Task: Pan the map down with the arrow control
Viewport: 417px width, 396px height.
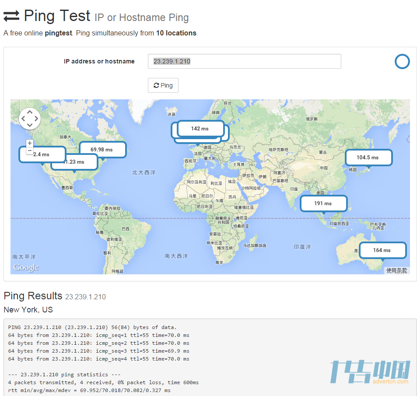Action: click(x=30, y=125)
